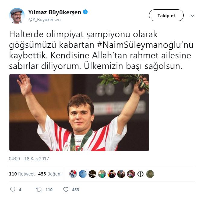
Task: Click the third dark liker avatar
Action: tap(92, 174)
